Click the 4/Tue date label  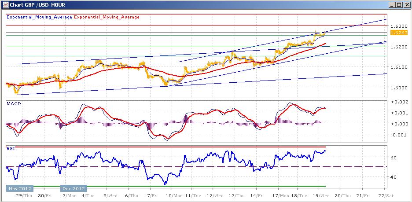coord(87,196)
